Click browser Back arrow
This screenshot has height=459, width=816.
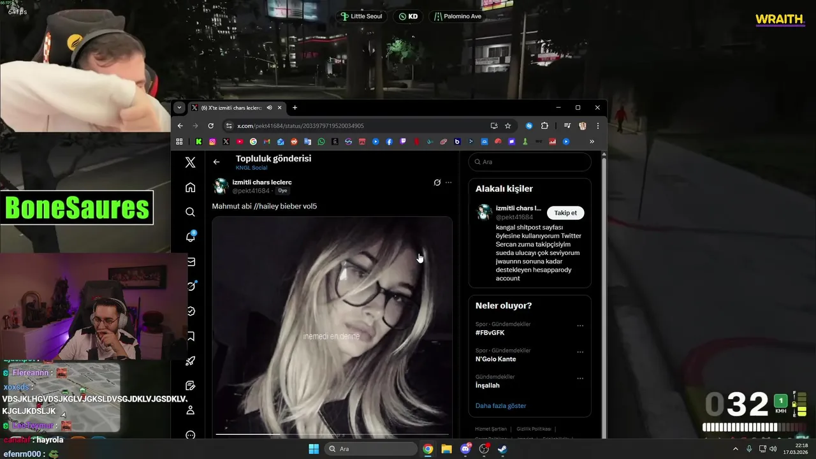(180, 126)
